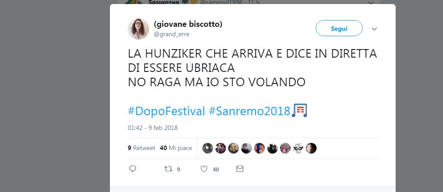Open the tweet timestamp 01:42 - 9 feb 2018
Image resolution: width=443 pixels, height=192 pixels.
click(x=153, y=128)
